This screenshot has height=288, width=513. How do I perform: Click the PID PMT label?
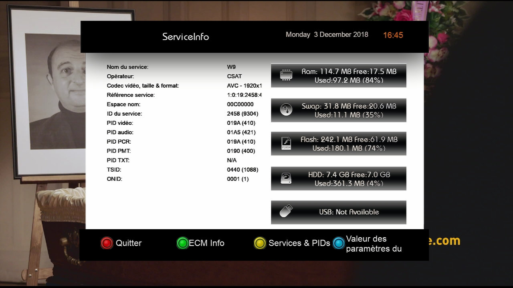[119, 151]
